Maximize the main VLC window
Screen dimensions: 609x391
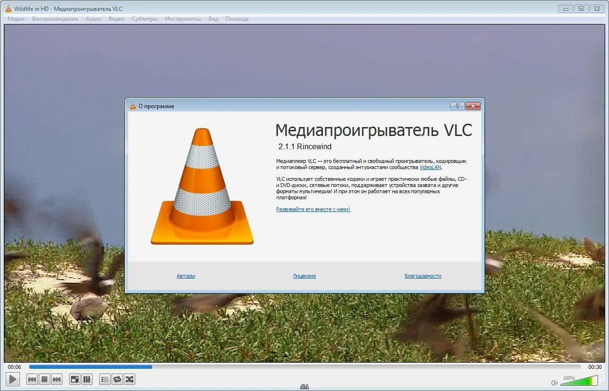[581, 8]
